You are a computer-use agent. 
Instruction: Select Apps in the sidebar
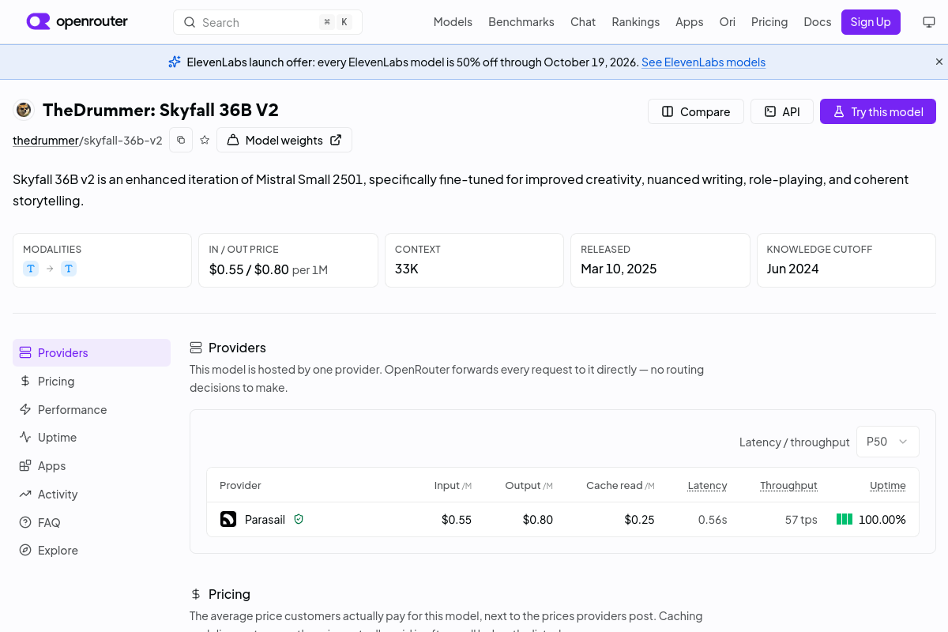point(92,466)
